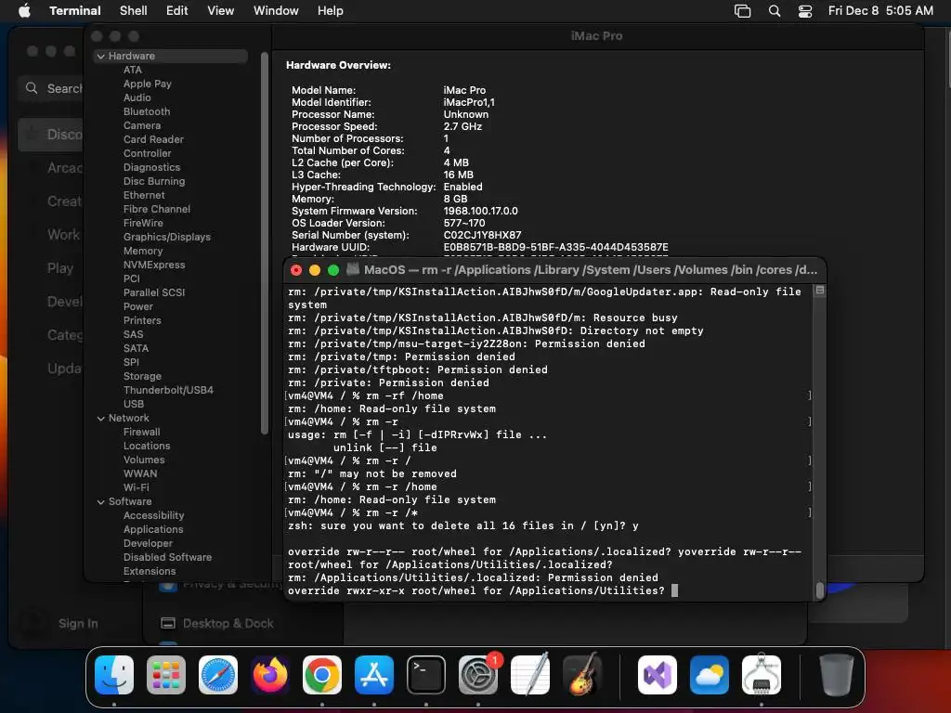The height and width of the screenshot is (713, 951).
Task: Select Card Reader in the sidebar
Action: (x=153, y=139)
